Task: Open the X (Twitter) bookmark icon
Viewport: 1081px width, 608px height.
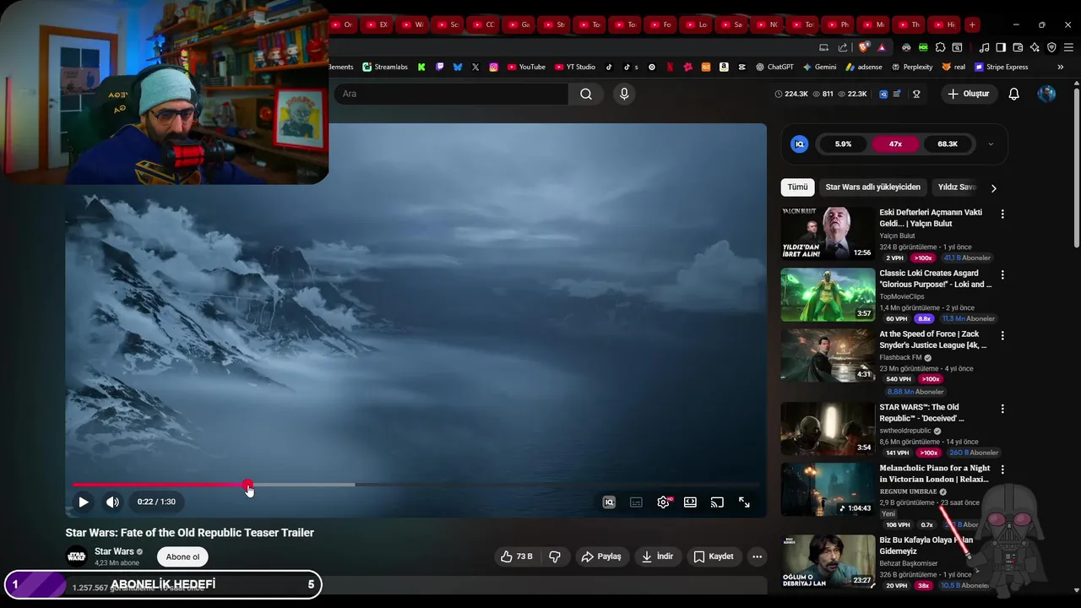Action: pos(475,67)
